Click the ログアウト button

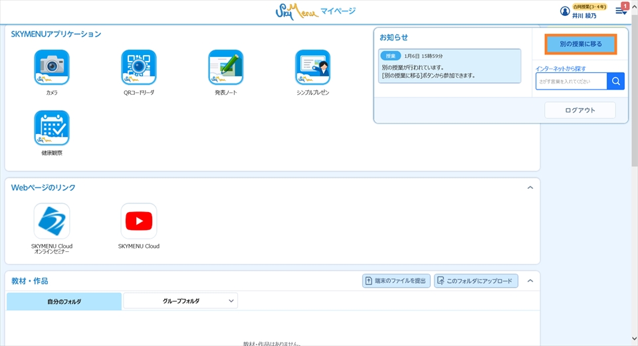tap(580, 110)
